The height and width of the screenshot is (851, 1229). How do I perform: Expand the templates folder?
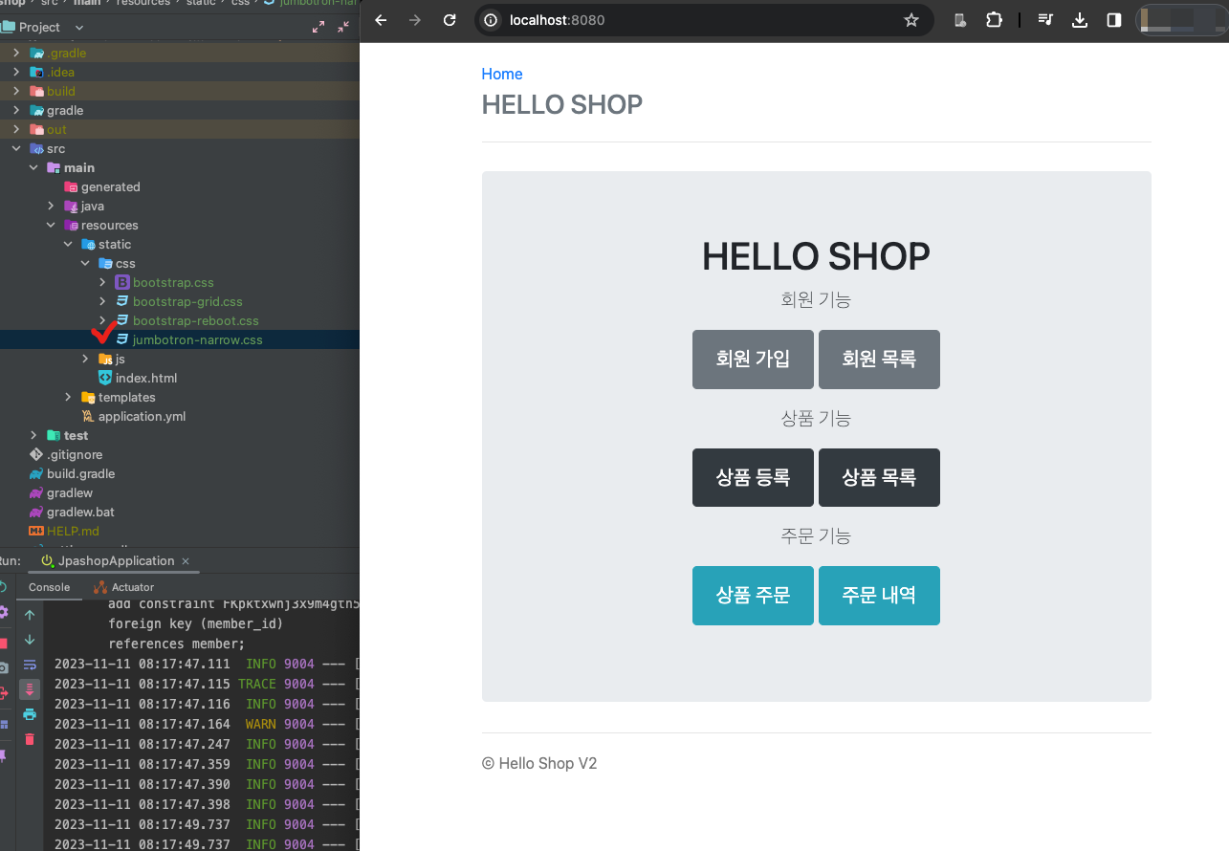[68, 397]
